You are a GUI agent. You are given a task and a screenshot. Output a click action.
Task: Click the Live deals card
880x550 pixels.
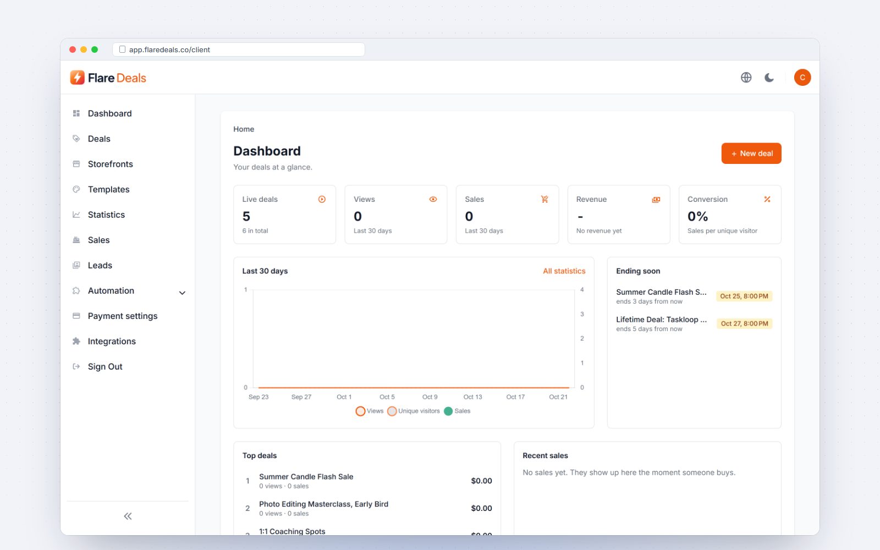point(284,215)
